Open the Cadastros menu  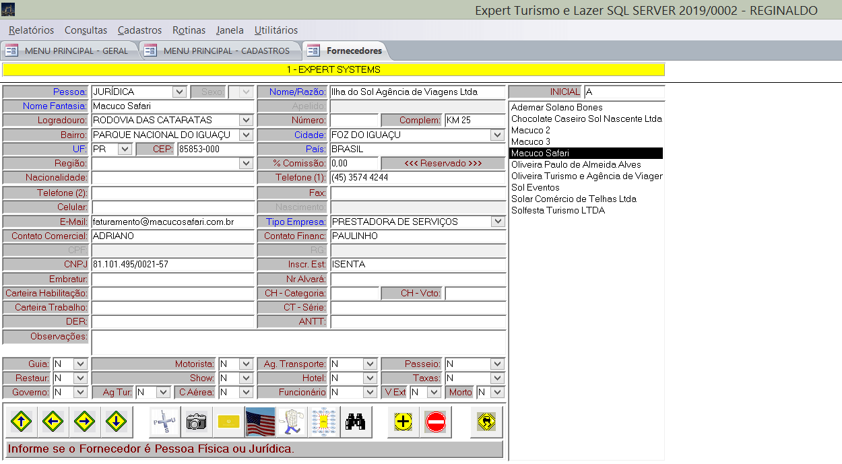coord(139,30)
